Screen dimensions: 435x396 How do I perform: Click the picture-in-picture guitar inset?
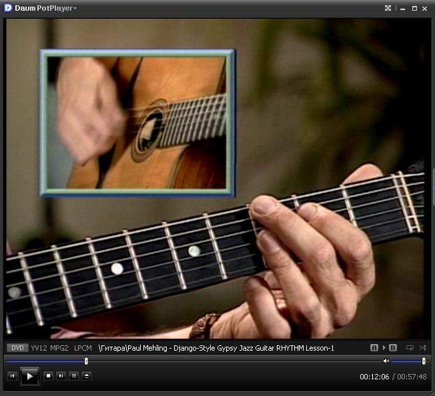137,123
